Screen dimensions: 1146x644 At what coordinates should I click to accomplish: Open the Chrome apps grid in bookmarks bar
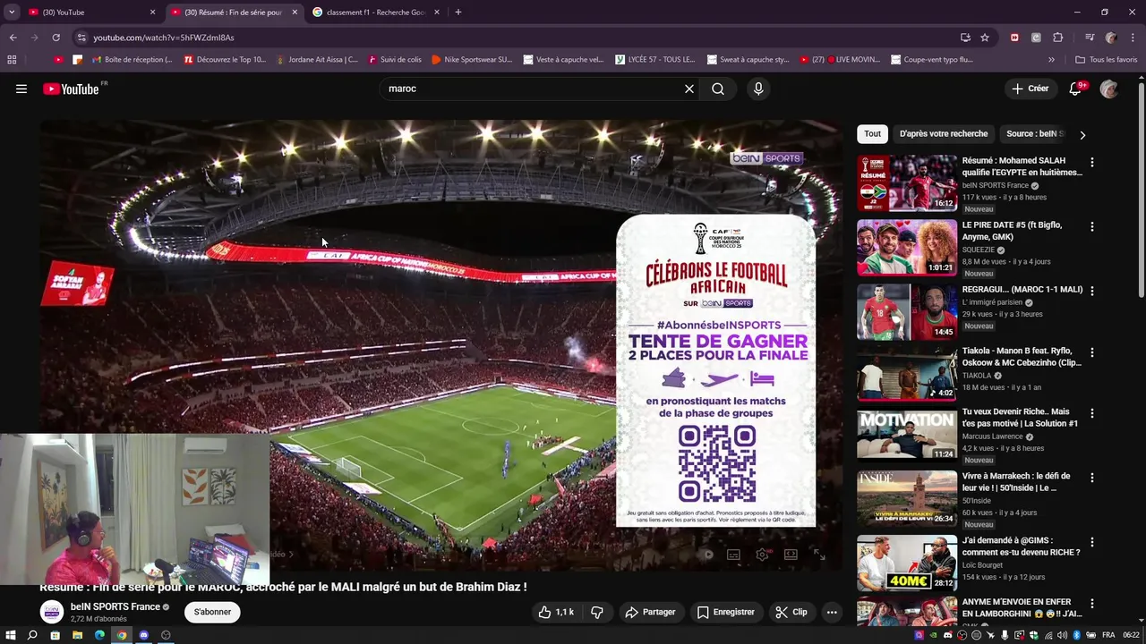point(12,60)
